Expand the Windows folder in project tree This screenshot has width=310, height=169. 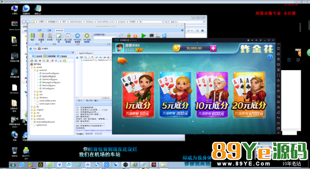[34, 97]
